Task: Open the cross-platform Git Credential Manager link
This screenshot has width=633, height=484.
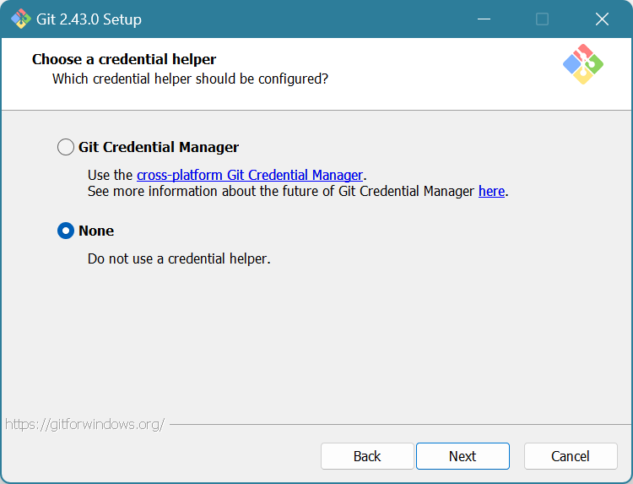Action: (x=250, y=175)
